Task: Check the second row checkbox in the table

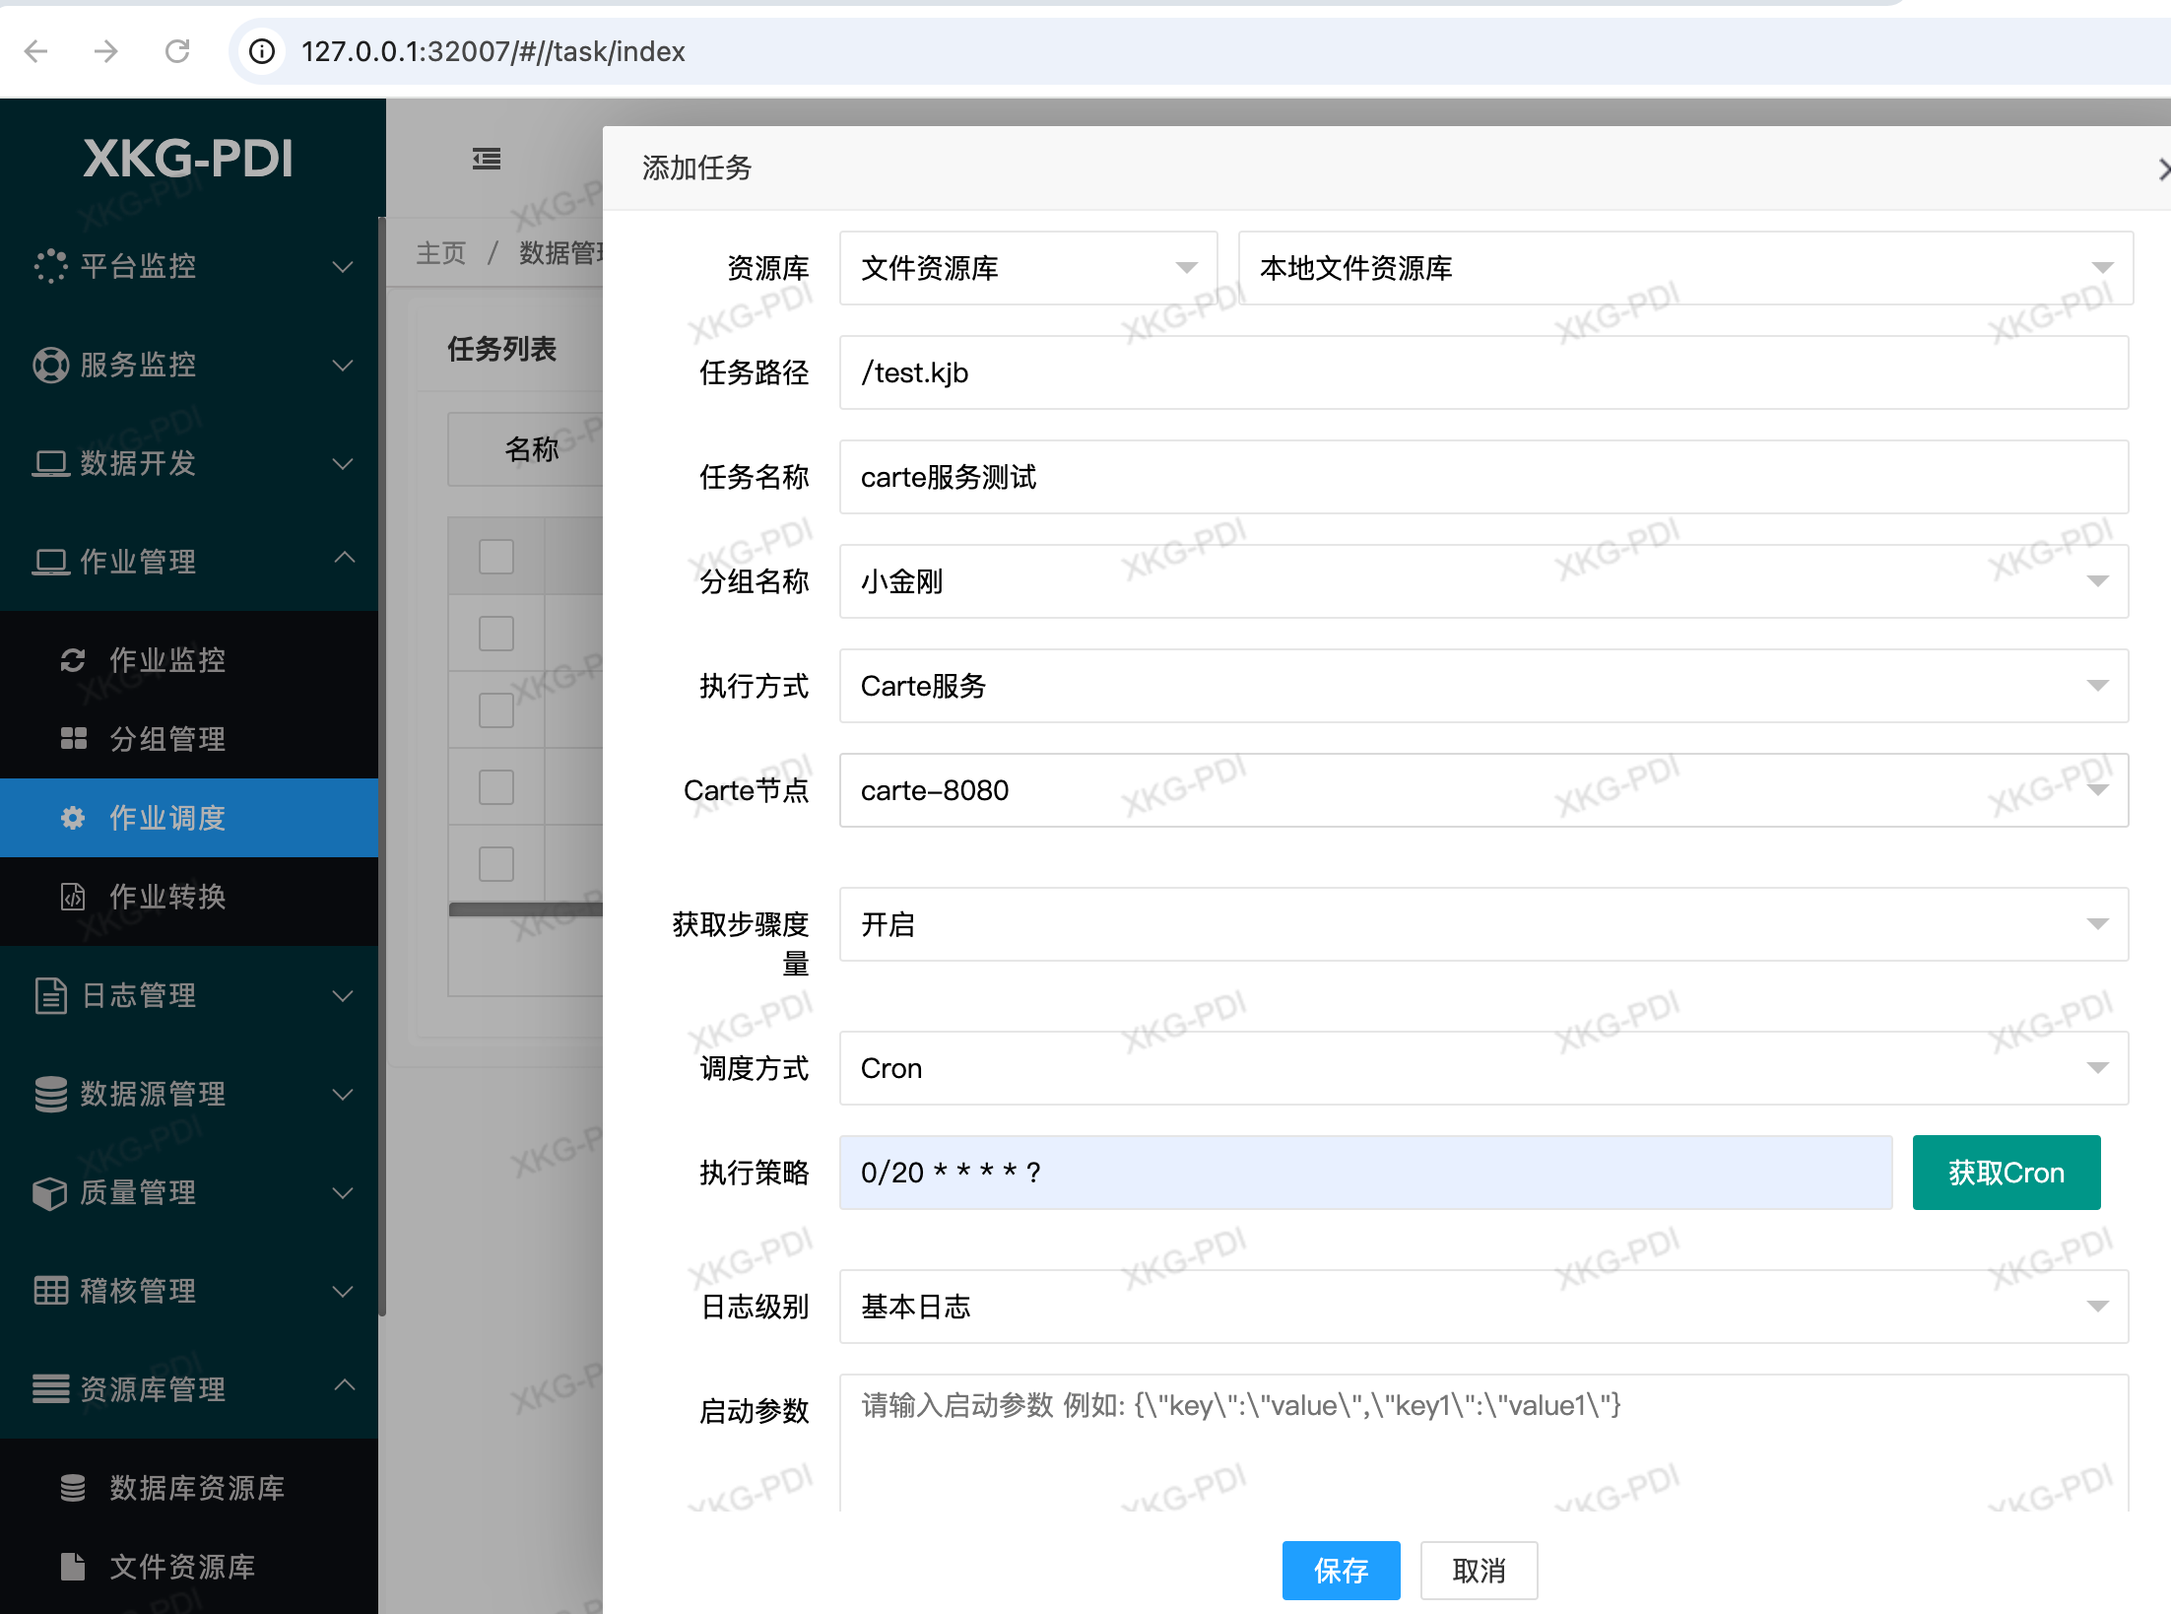Action: [495, 709]
